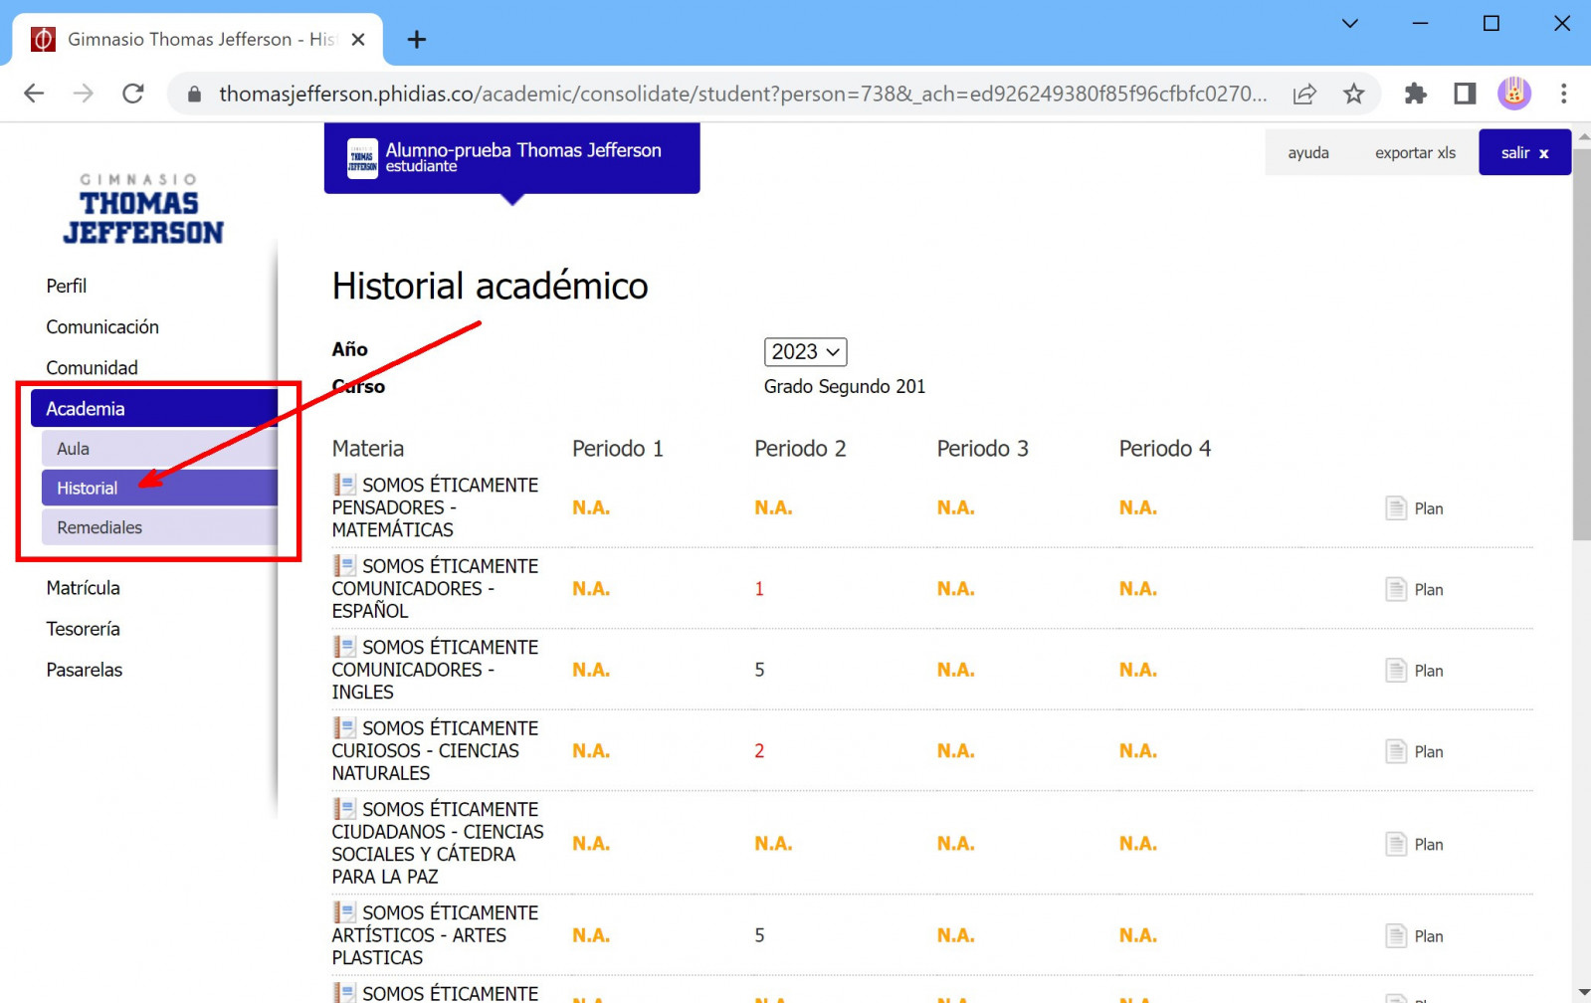Click the Plan document icon for Matemáticas
The height and width of the screenshot is (1003, 1591).
(x=1395, y=508)
